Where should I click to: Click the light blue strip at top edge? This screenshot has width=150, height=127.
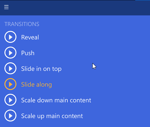pyautogui.click(x=143, y=0)
